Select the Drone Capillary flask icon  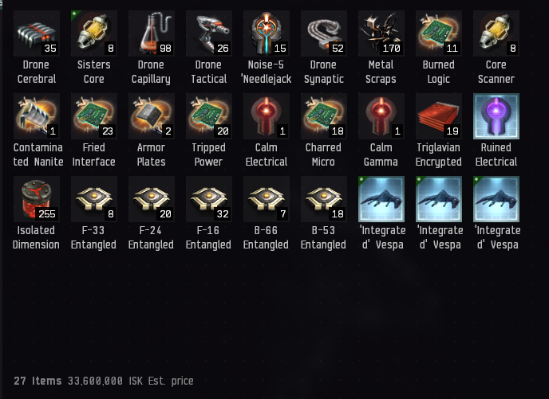click(152, 33)
